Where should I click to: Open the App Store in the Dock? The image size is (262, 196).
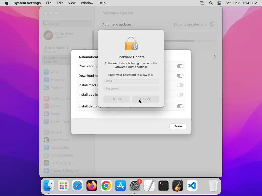(121, 186)
